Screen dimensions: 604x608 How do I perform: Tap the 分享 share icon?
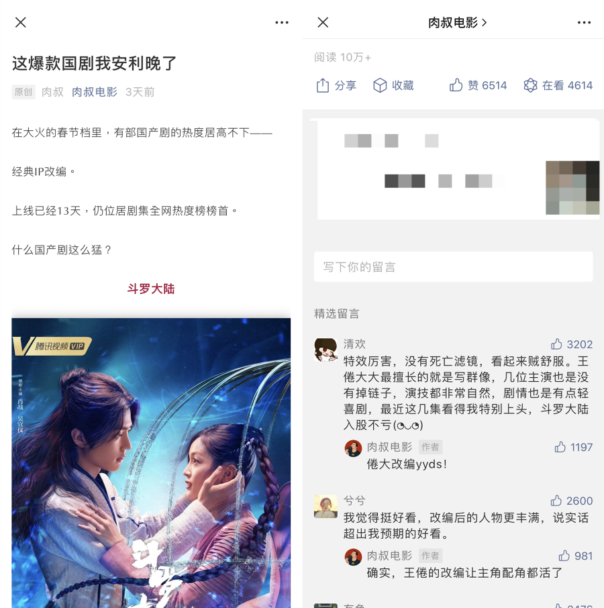(323, 85)
